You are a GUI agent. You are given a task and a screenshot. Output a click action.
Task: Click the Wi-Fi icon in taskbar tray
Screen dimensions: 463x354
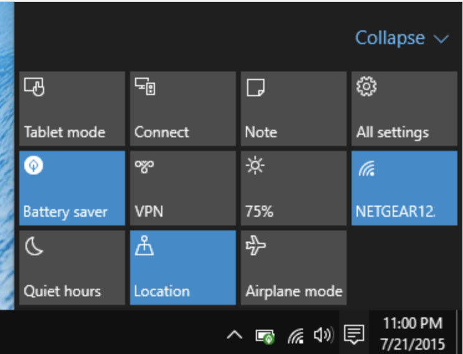coord(296,336)
